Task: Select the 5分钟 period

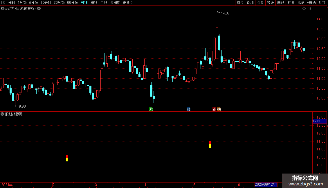Action: (x=33, y=3)
